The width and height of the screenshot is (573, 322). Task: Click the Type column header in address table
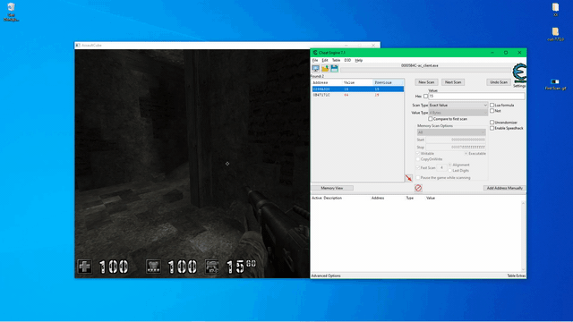[410, 198]
